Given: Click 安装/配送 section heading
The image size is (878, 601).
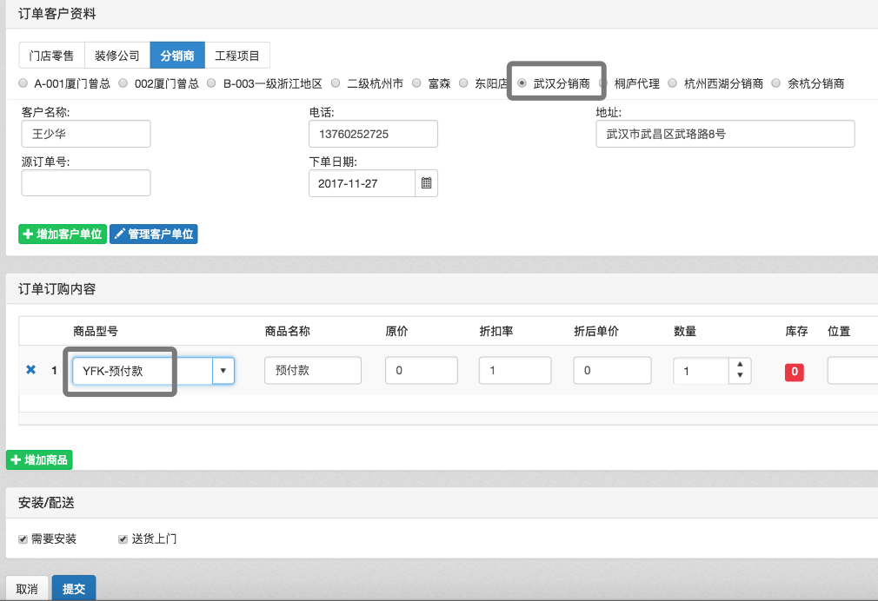Looking at the screenshot, I should click(x=46, y=503).
